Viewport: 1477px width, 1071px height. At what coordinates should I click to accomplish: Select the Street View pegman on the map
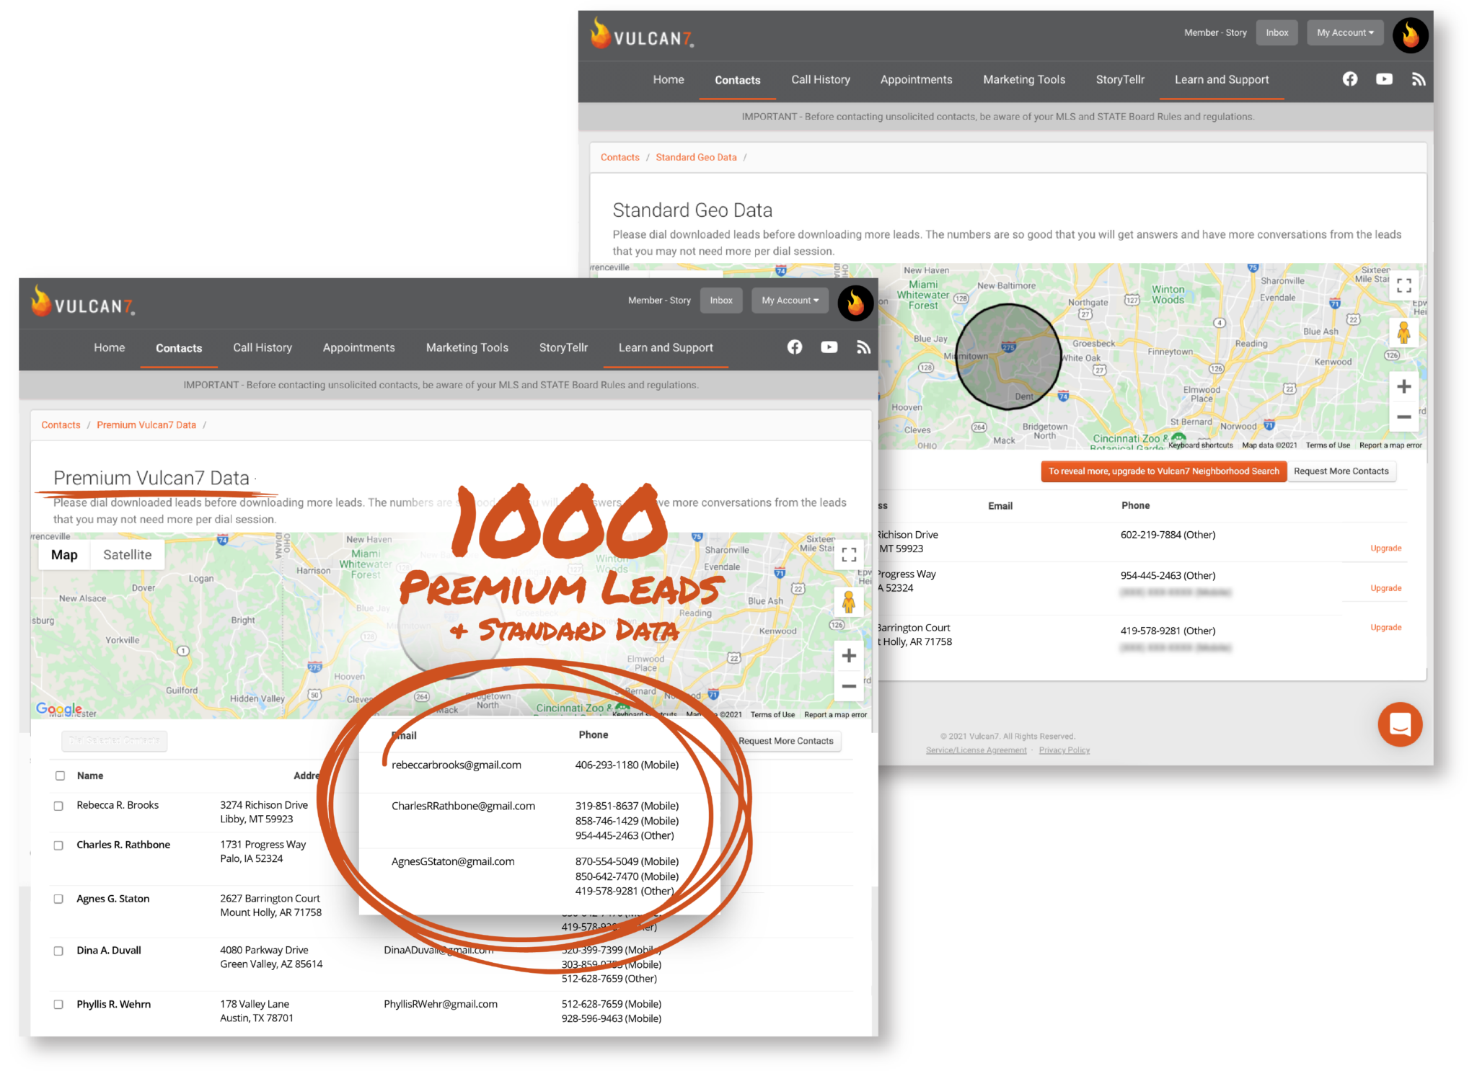[x=850, y=602]
